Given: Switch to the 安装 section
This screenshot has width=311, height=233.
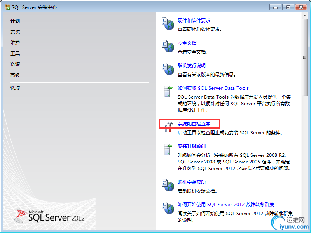Looking at the screenshot, I should click(x=15, y=32).
